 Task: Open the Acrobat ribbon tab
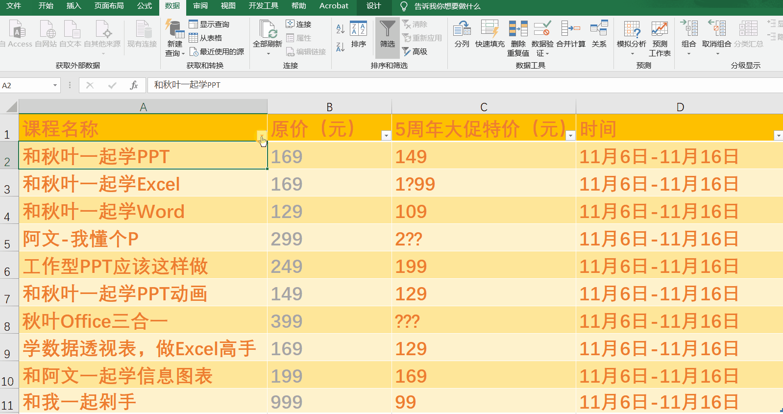(334, 6)
